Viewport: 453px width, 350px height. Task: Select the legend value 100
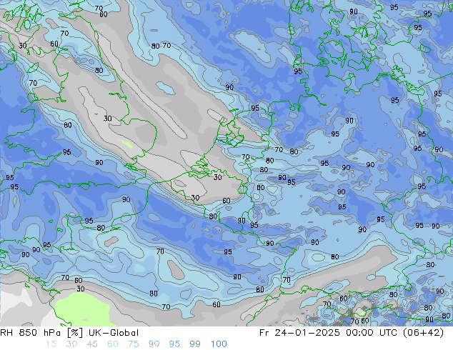click(x=219, y=344)
